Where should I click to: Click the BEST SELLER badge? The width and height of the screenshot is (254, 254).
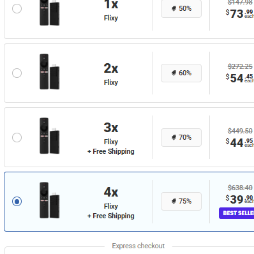[236, 213]
